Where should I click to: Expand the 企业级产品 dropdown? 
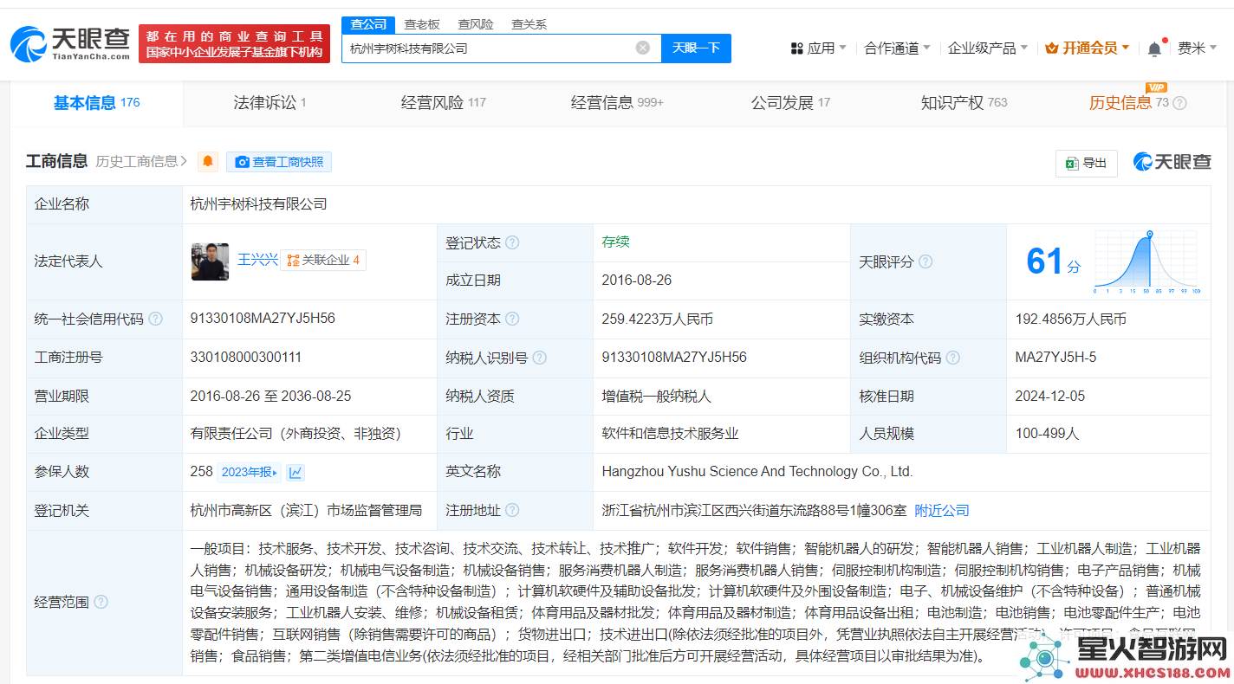988,48
